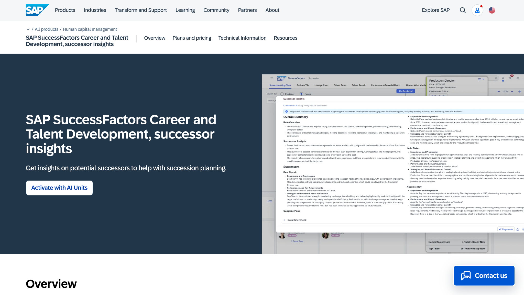This screenshot has width=524, height=295.
Task: Click the page title next to tabs
Action: (x=77, y=41)
